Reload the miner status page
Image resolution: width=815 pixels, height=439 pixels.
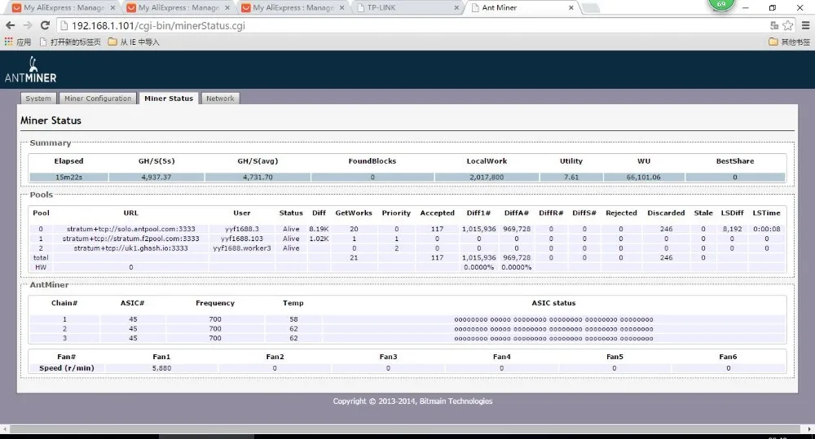point(45,25)
